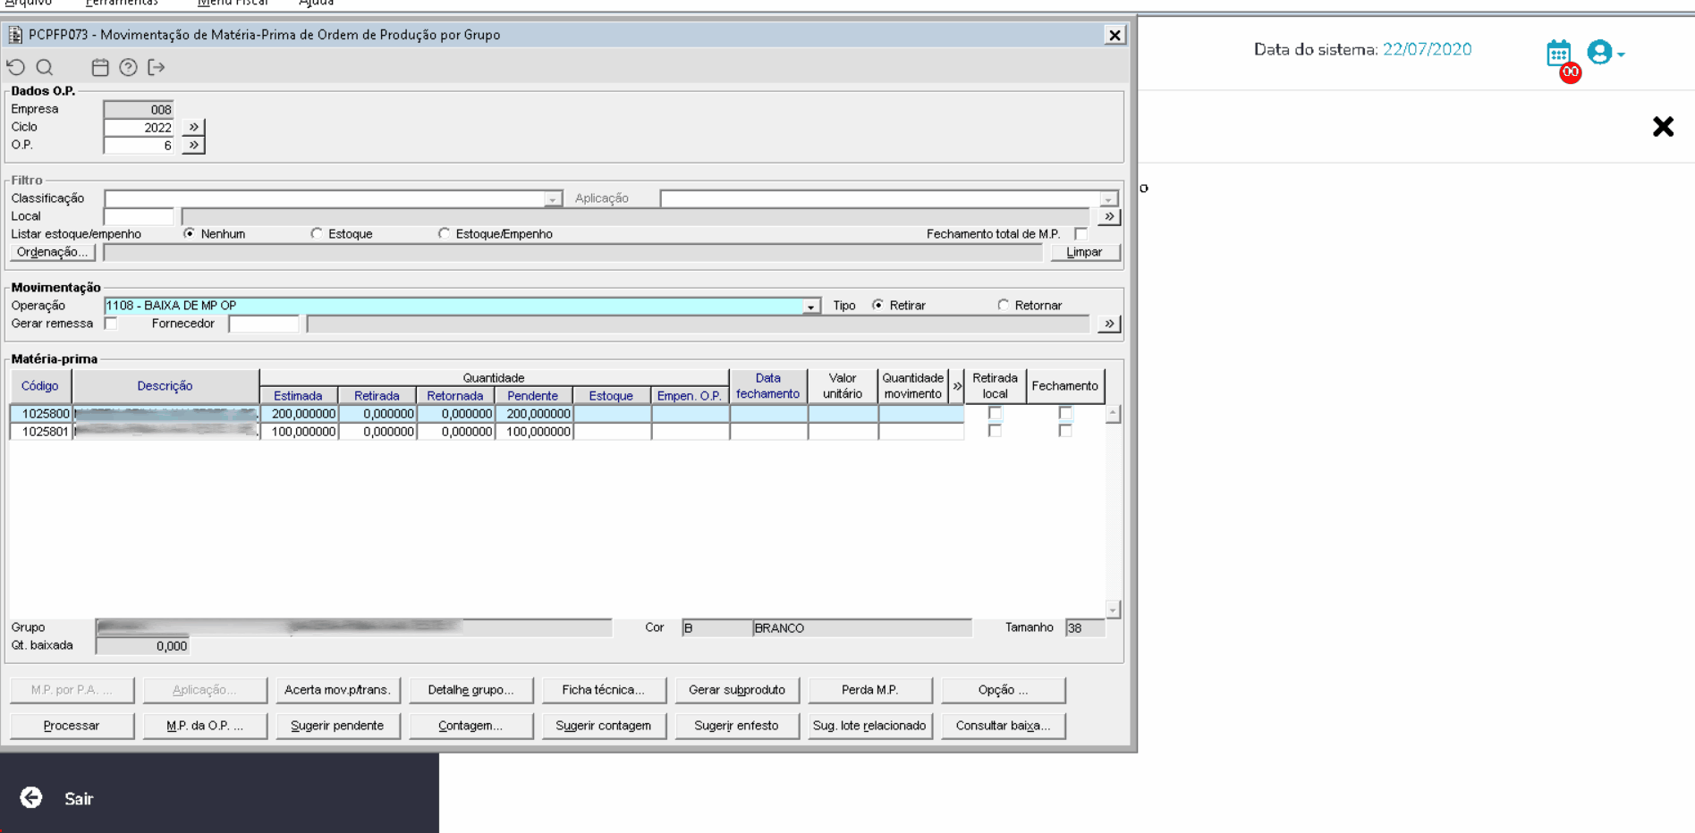Open the Menu Fiscal menu

click(233, 3)
